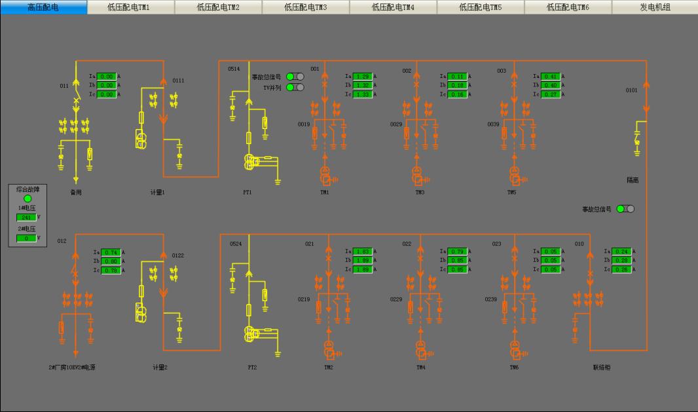Viewport: 698px width, 412px height.
Task: Click the 综合故障 green indicator light
Action: [x=28, y=198]
